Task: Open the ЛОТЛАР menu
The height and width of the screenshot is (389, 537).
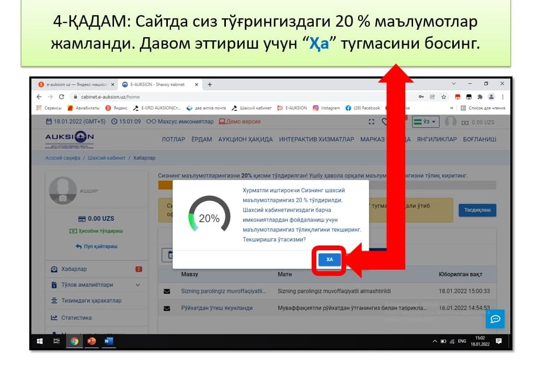Action: pos(173,139)
